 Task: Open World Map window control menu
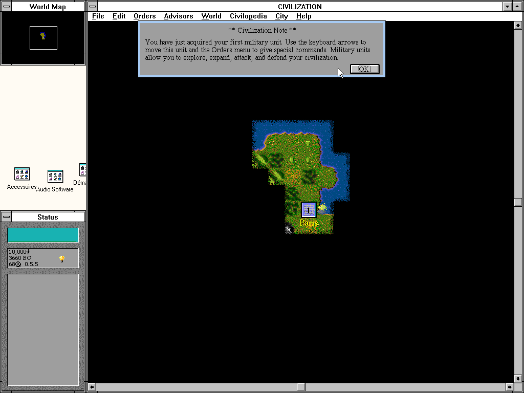6,6
